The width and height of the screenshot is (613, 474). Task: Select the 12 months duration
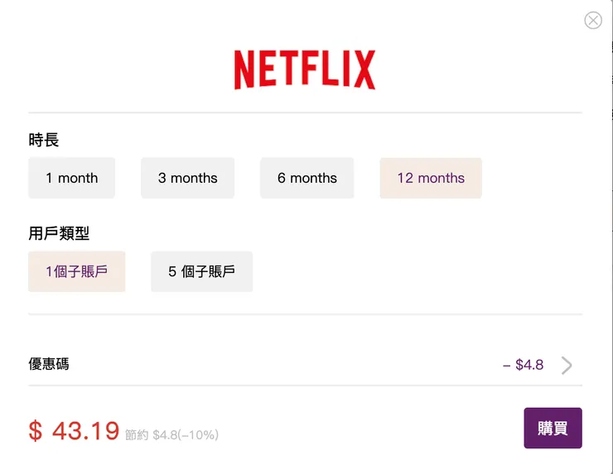pos(431,178)
